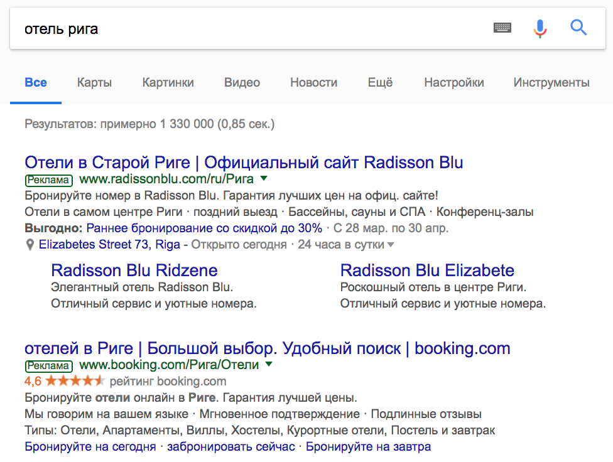The width and height of the screenshot is (613, 462).
Task: Open 'Настройки' search settings
Action: 454,82
